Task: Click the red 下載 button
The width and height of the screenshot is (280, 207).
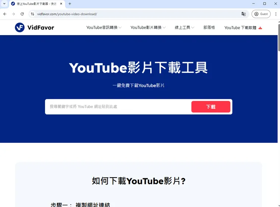Action: pos(211,107)
